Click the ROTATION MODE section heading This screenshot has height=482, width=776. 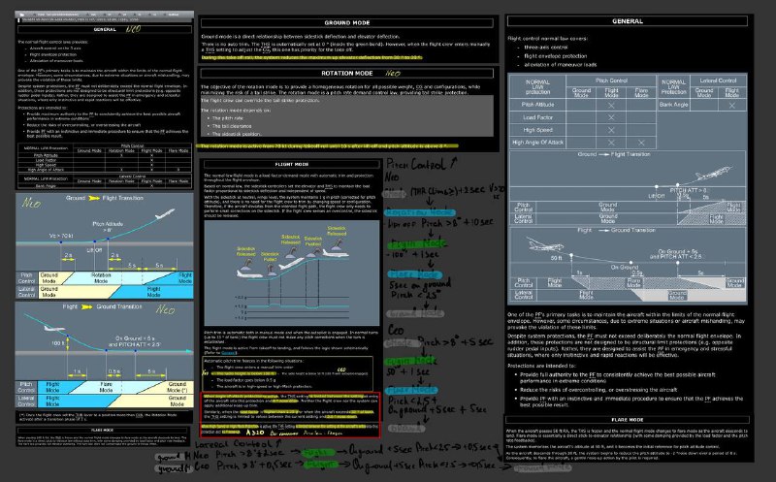click(x=347, y=74)
